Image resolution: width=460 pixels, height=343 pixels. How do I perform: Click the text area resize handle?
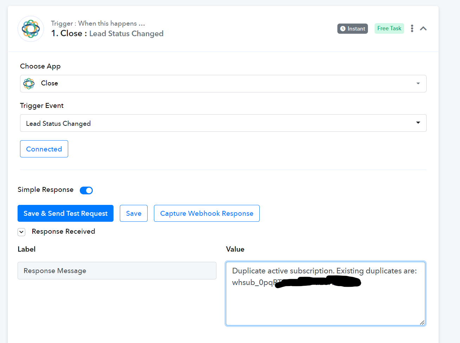(x=422, y=322)
